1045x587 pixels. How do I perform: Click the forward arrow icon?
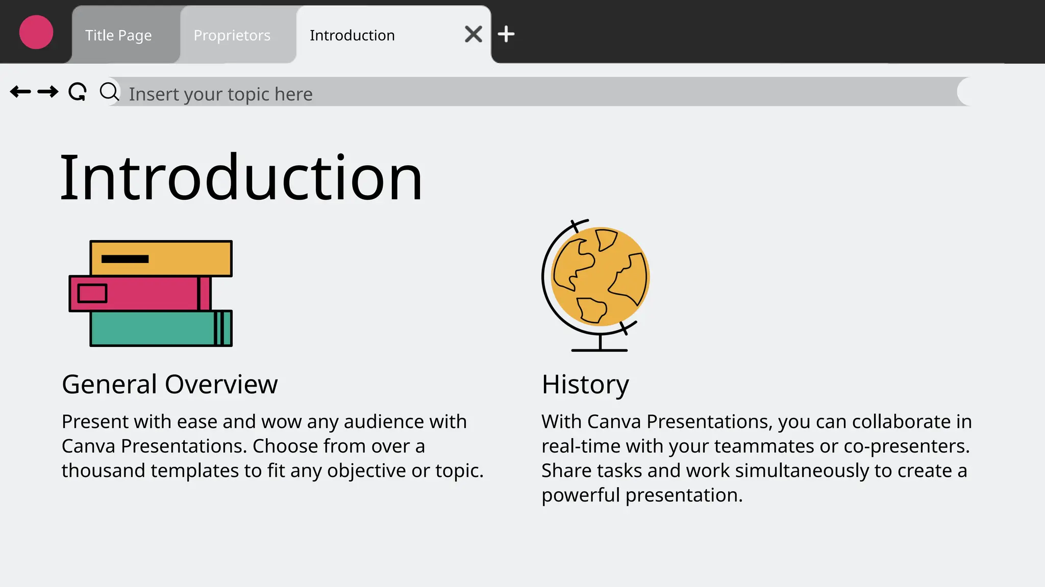point(48,92)
